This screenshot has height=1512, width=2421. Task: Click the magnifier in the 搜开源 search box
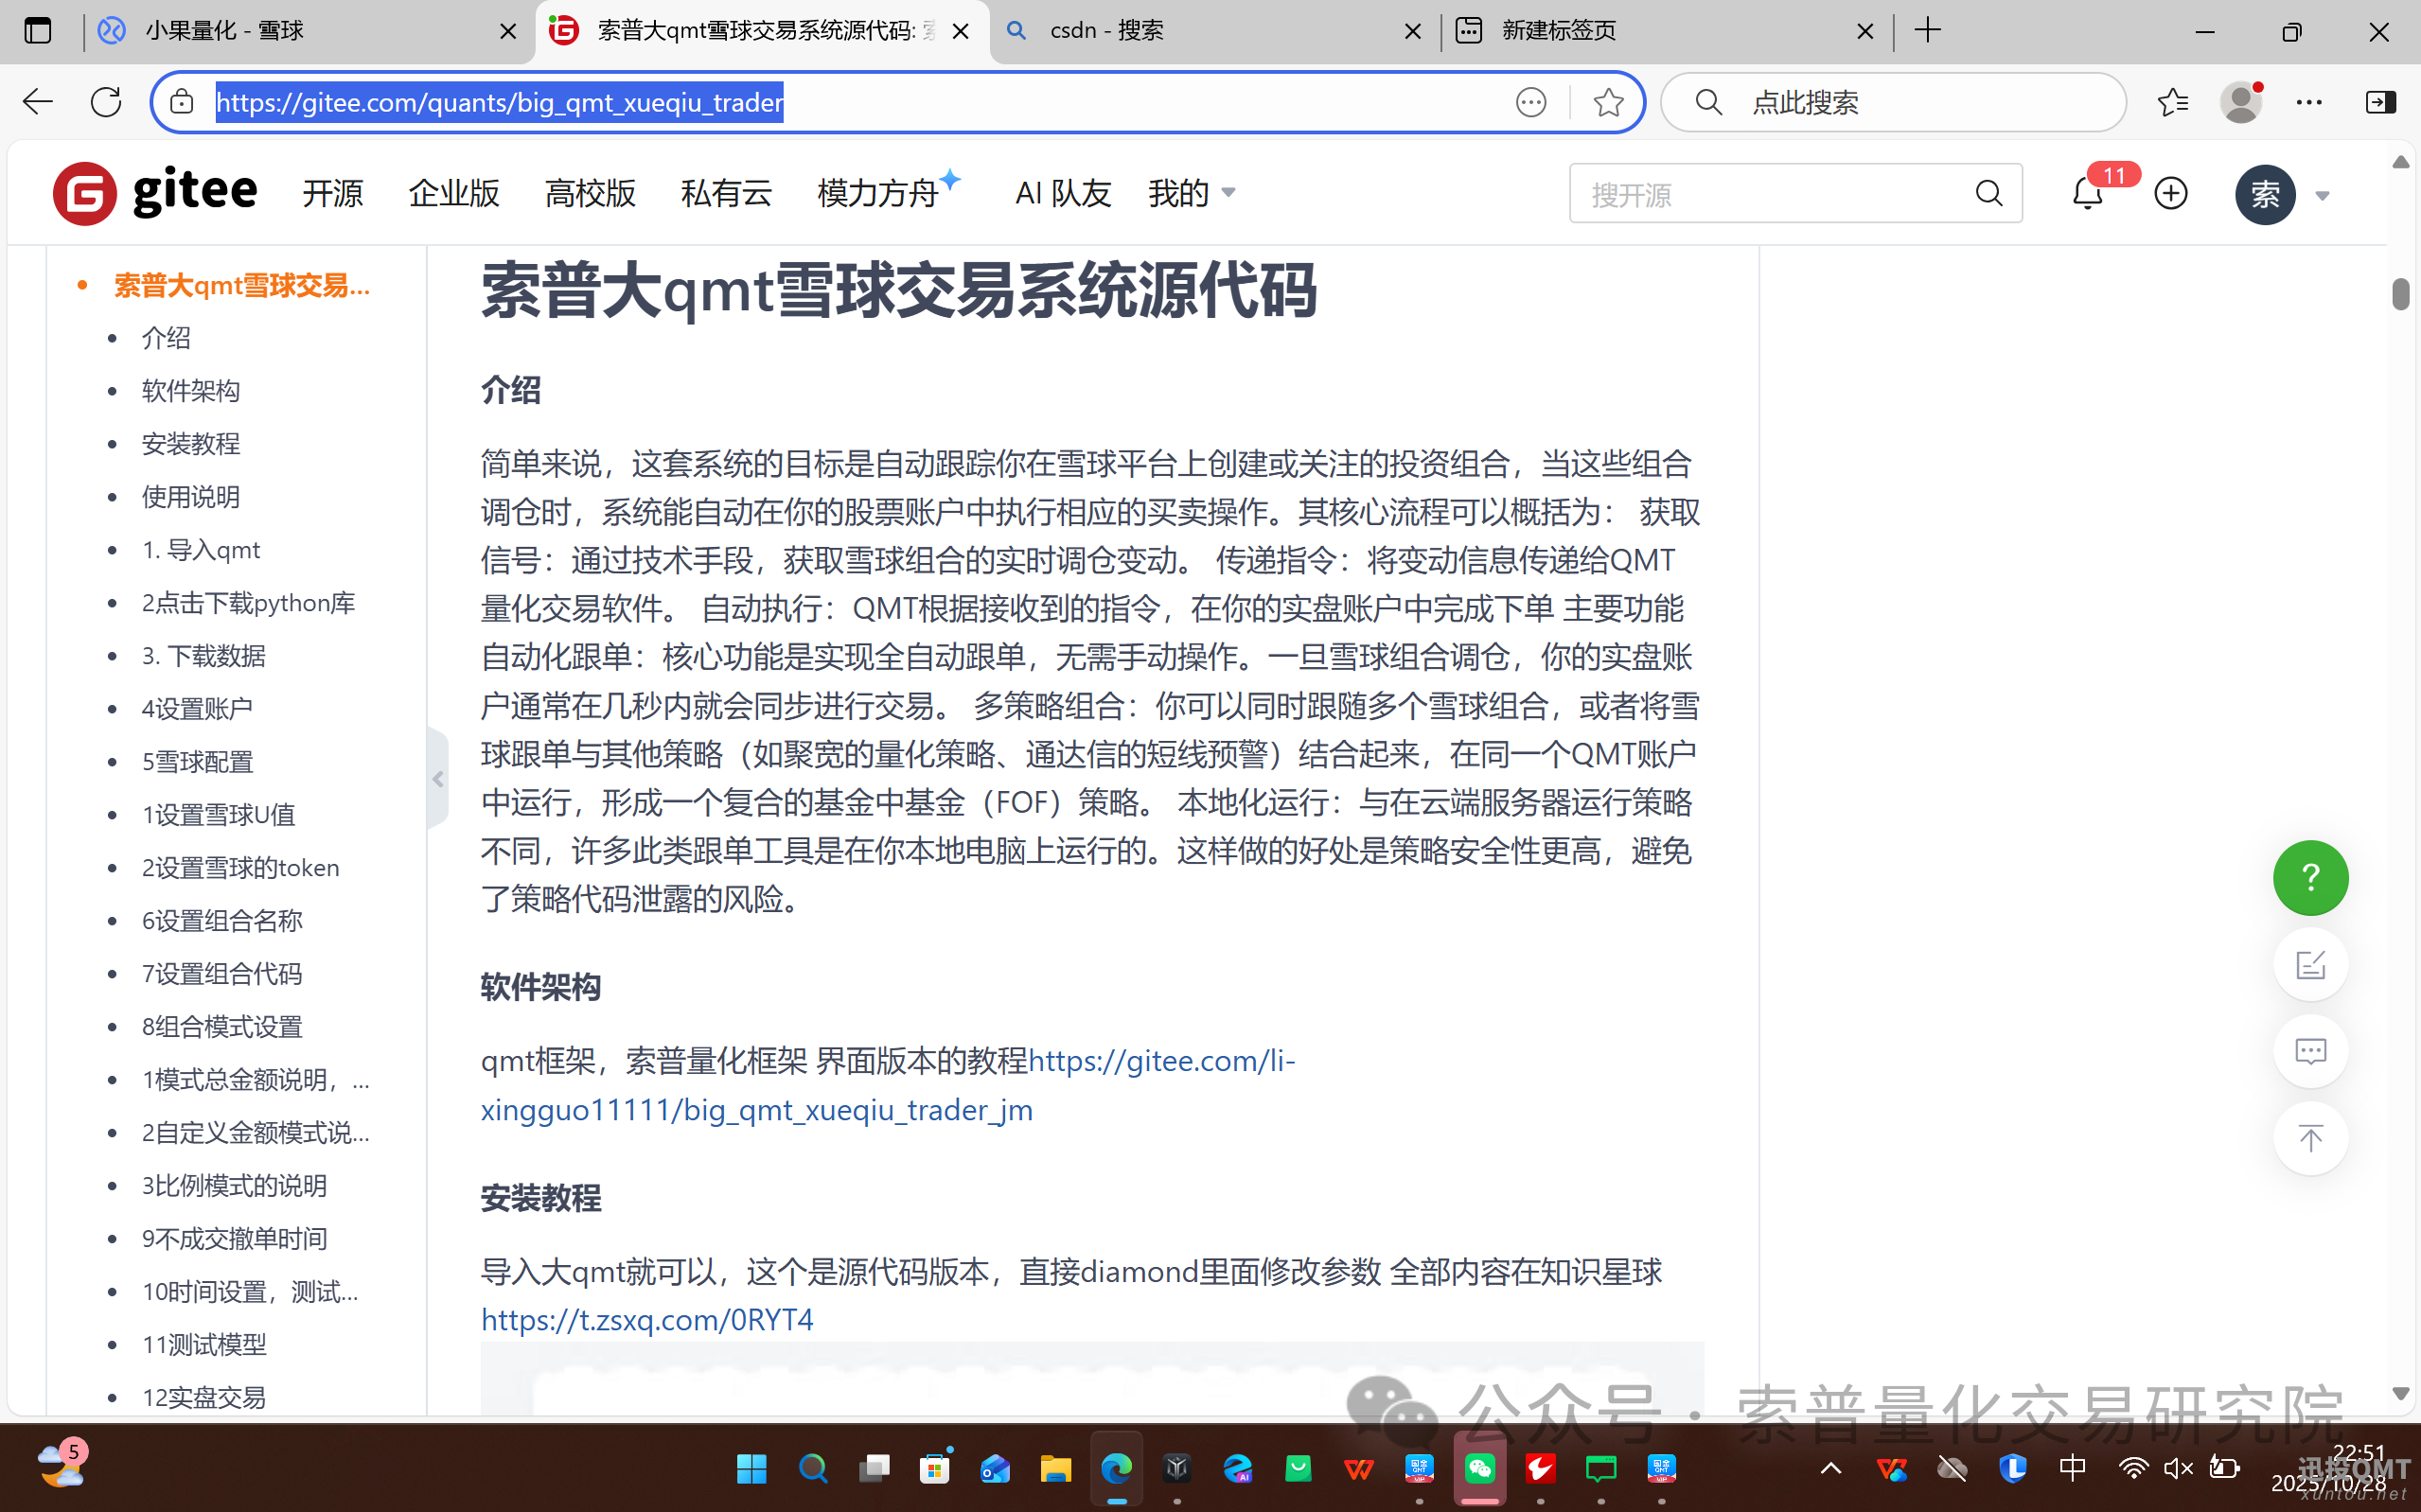coord(1988,193)
